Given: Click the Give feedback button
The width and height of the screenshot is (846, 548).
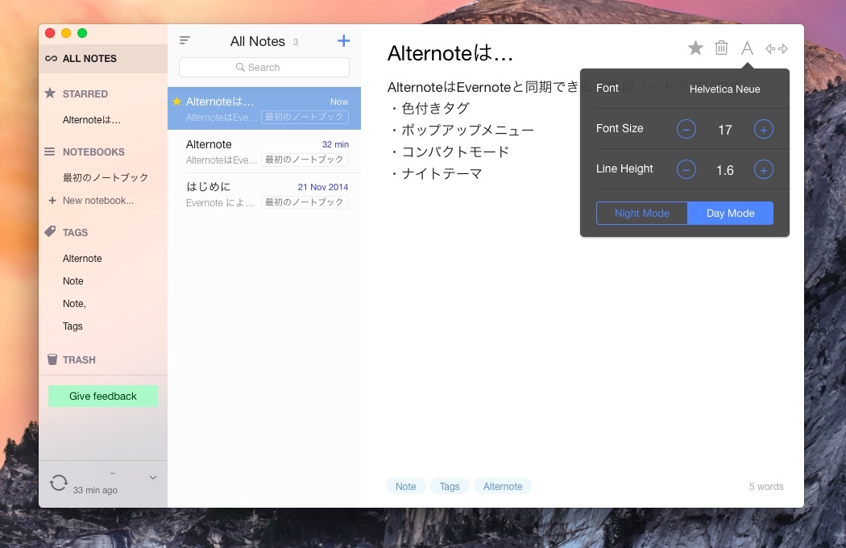Looking at the screenshot, I should [103, 396].
